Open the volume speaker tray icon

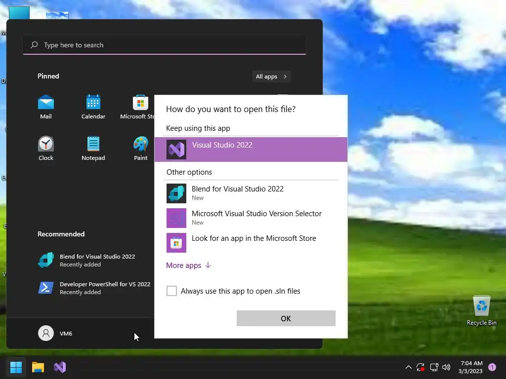coord(446,367)
